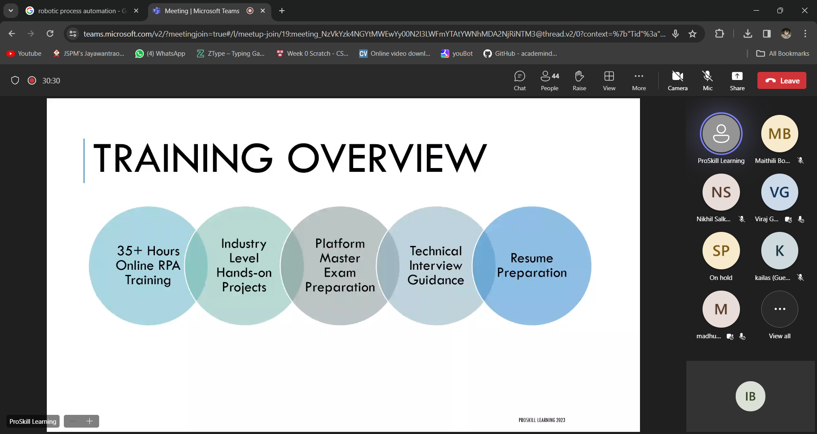Open the Youtube bookmark
This screenshot has height=434, width=817.
[24, 54]
